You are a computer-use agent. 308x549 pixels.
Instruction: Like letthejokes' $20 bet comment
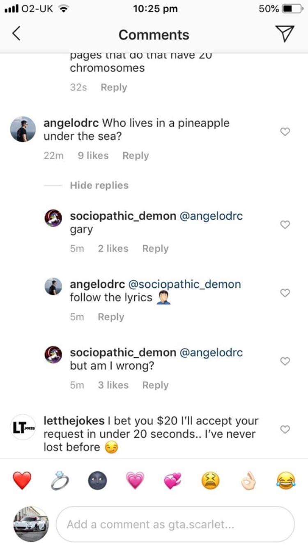point(285,428)
